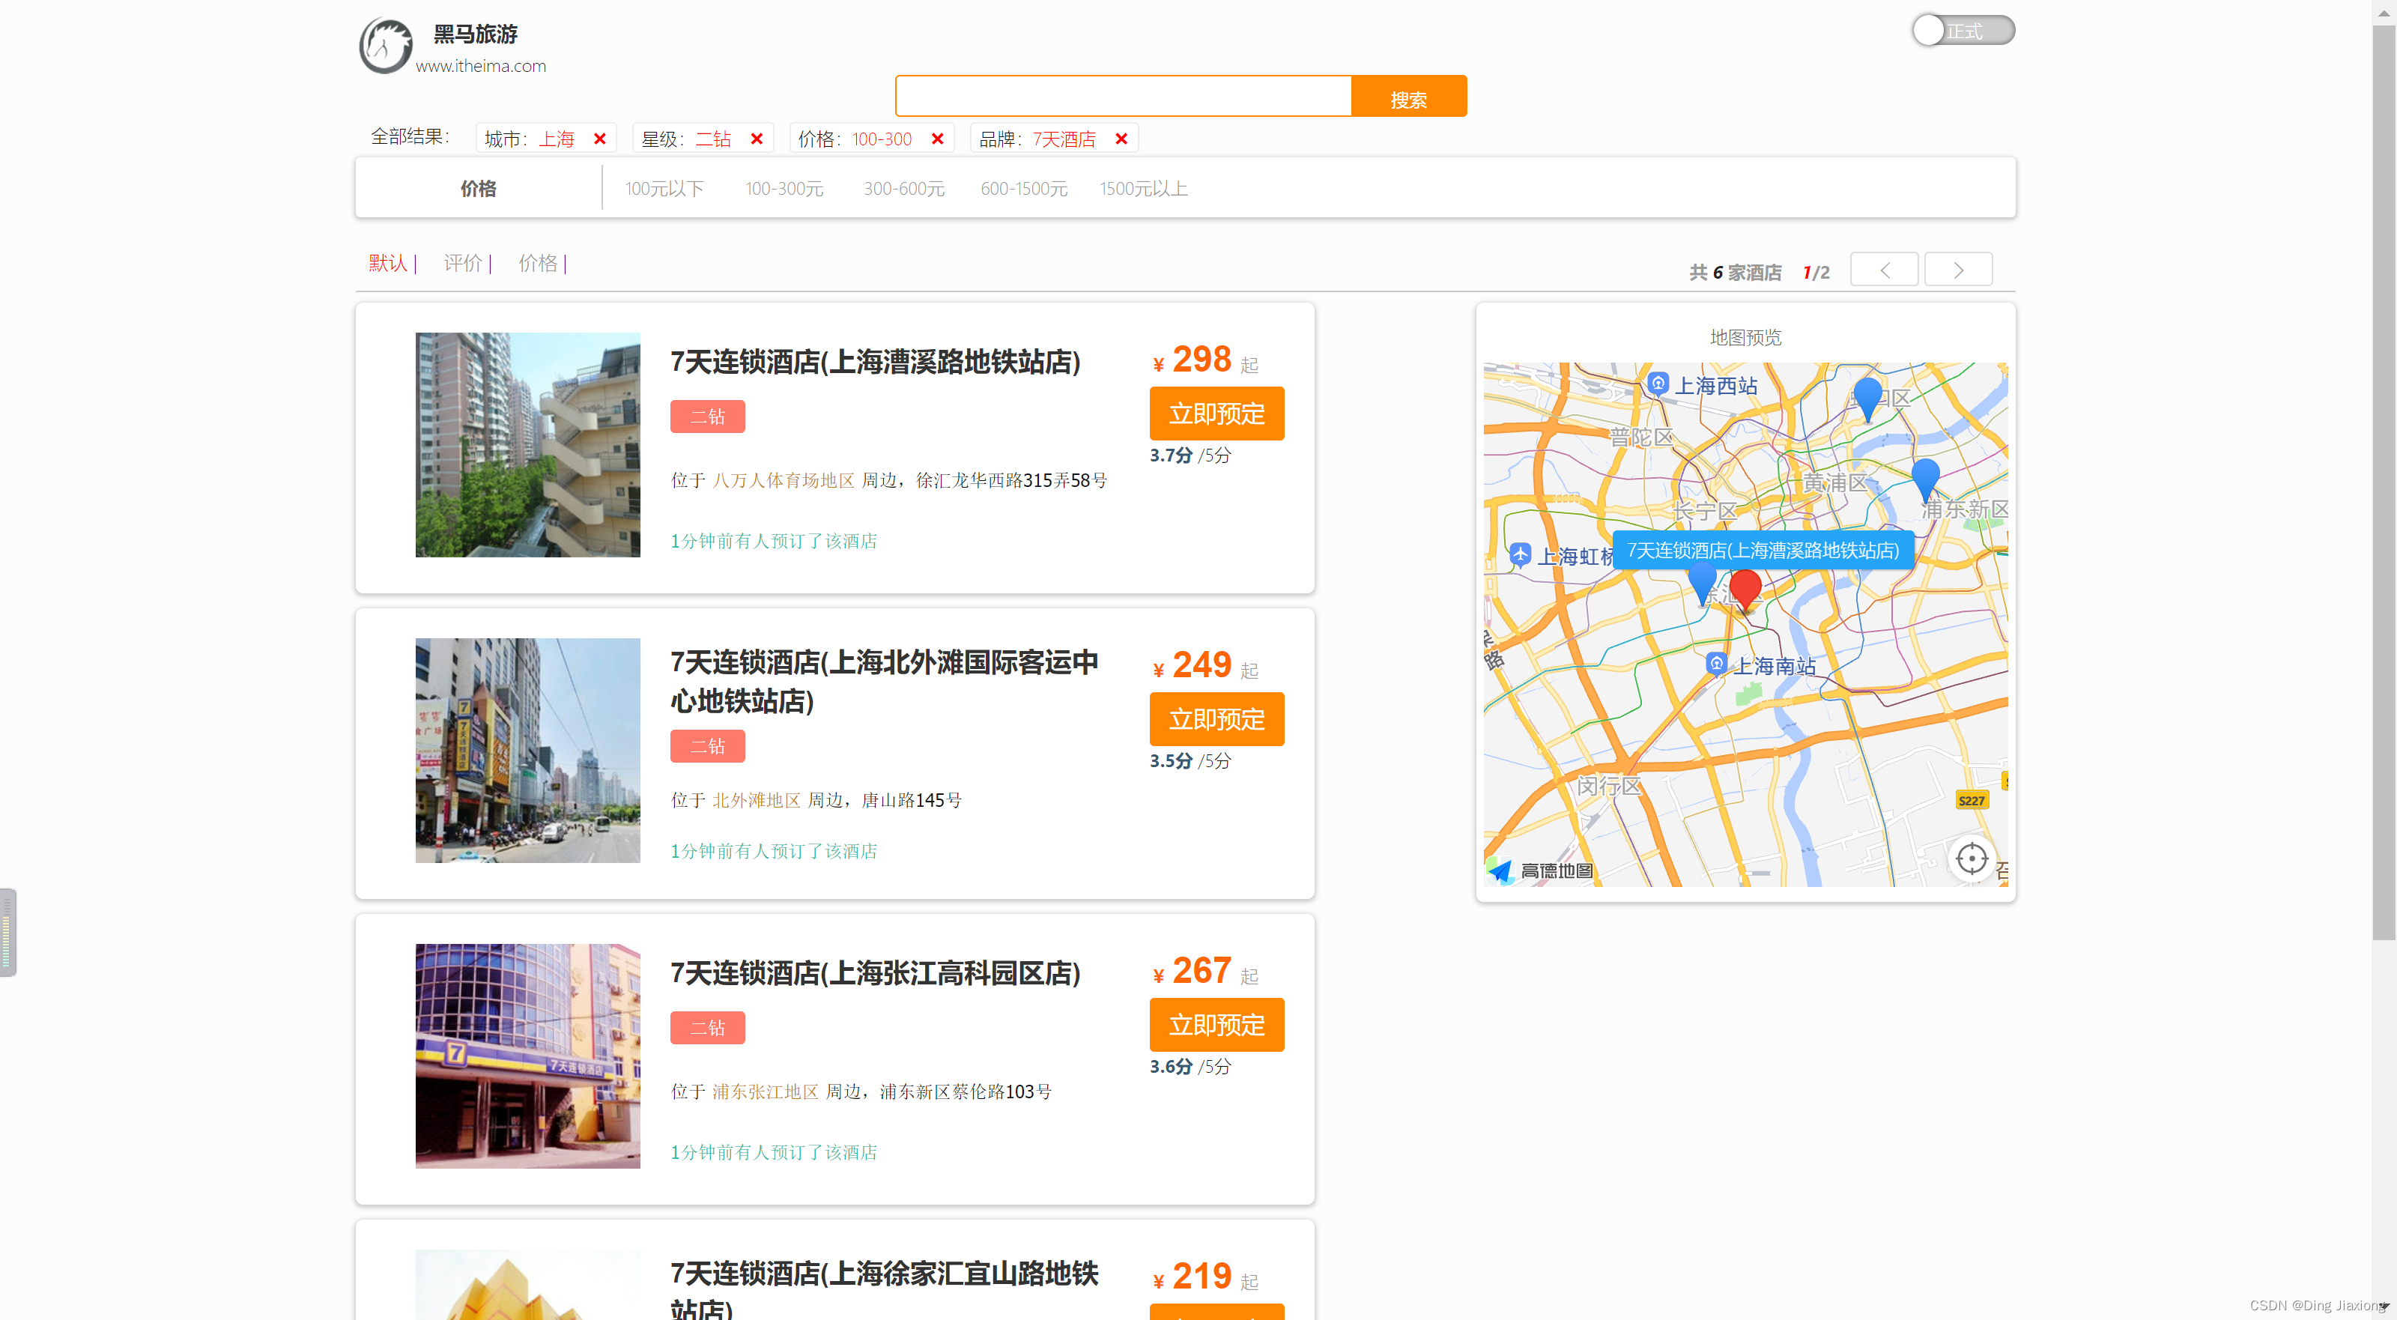Click the 黑马旅游 horse logo

(387, 45)
